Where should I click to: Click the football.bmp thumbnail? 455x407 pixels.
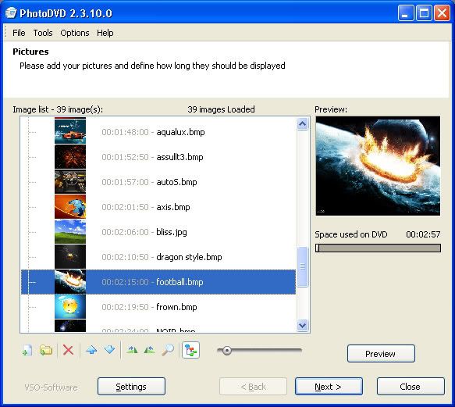(x=70, y=282)
